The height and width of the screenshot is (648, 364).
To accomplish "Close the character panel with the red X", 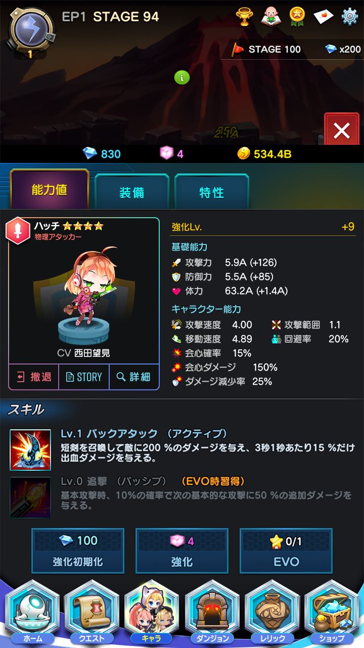I will 342,131.
